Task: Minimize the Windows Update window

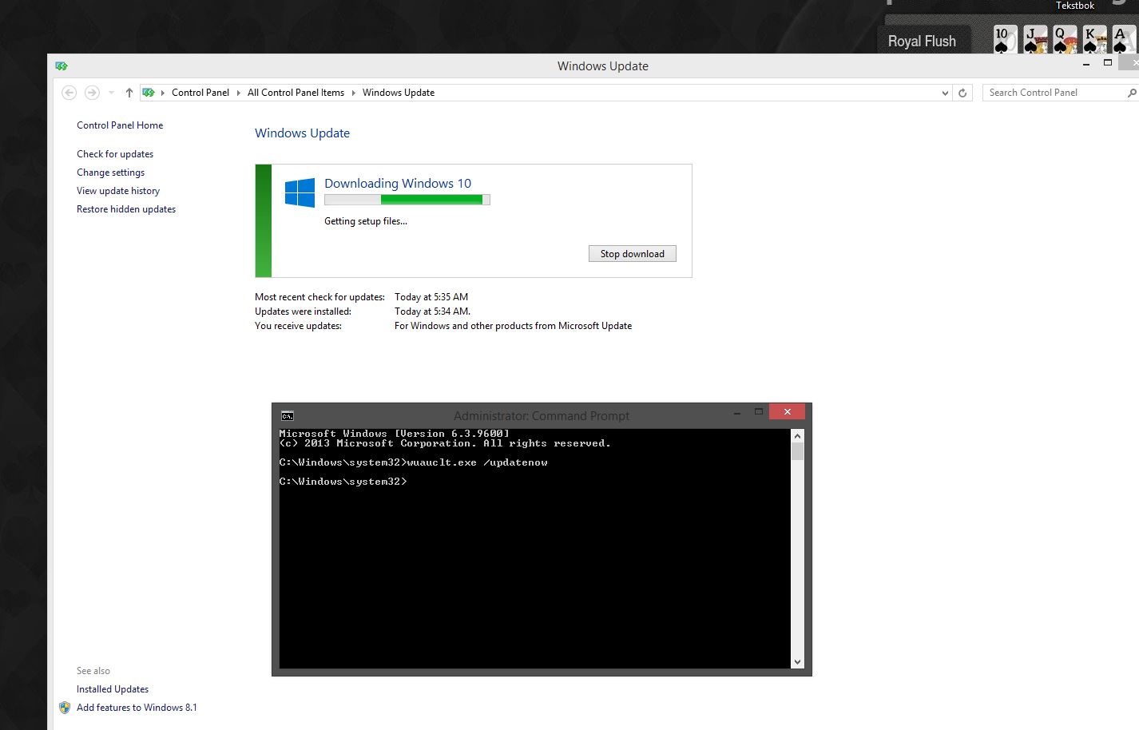Action: (1086, 63)
